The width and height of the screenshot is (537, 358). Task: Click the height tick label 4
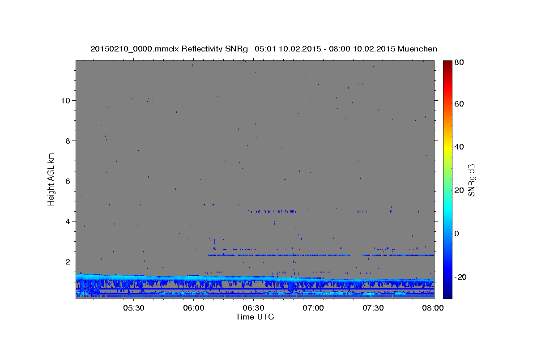point(68,221)
